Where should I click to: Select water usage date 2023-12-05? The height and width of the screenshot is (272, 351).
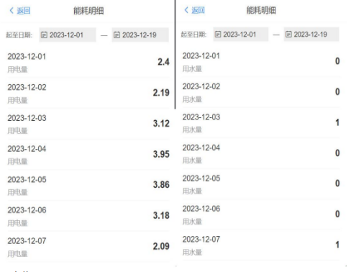[x=201, y=178]
